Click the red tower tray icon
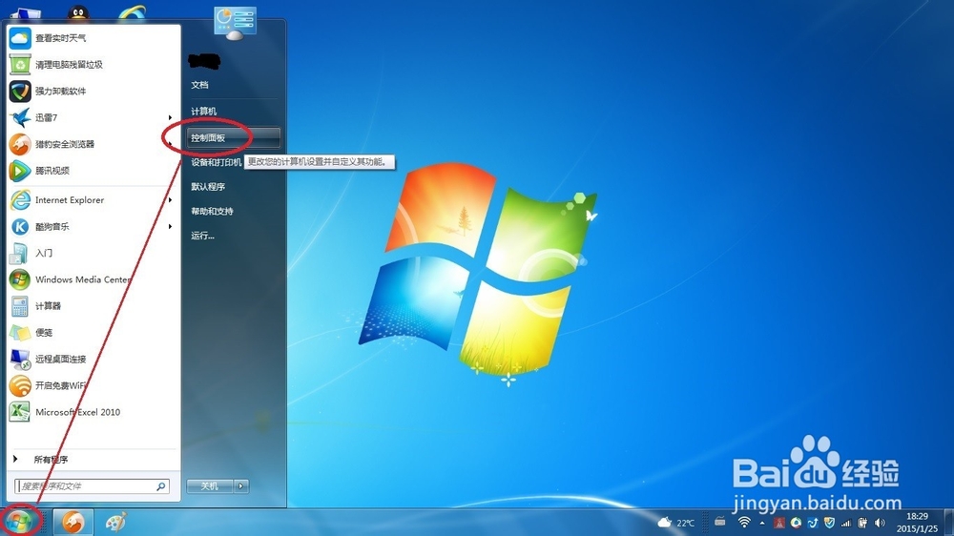 778,523
